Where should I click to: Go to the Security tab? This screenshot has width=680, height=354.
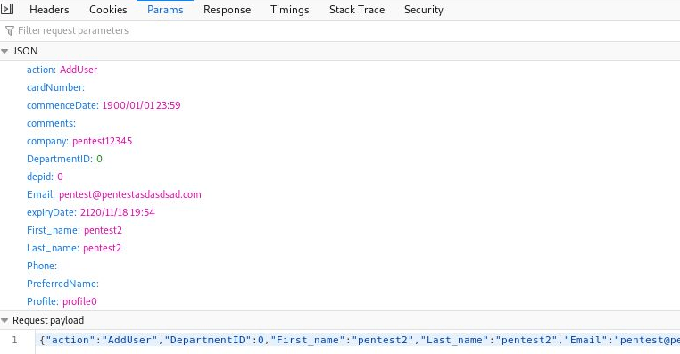(x=424, y=10)
